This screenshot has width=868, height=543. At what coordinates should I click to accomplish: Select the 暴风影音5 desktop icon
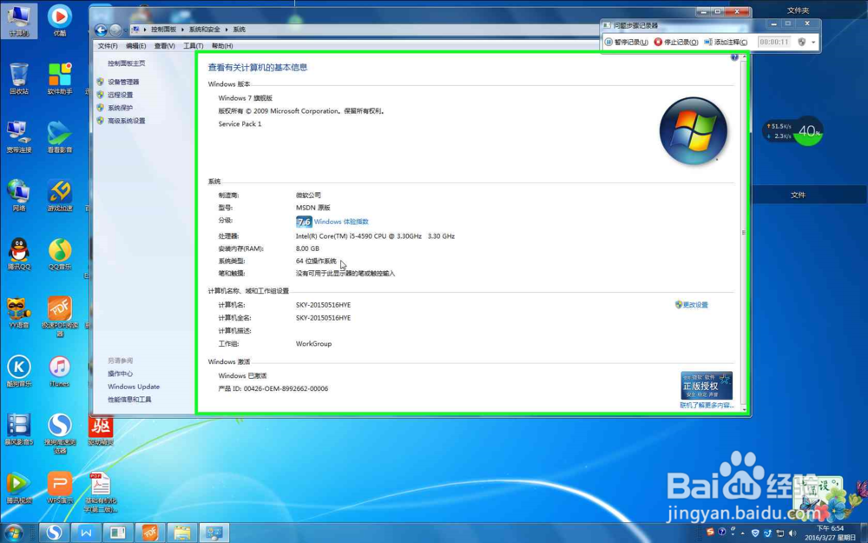click(19, 429)
